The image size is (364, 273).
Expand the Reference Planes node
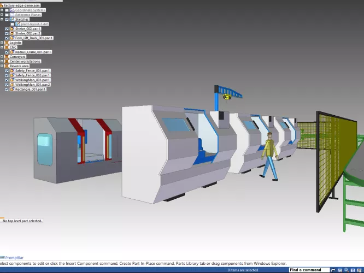(2, 15)
